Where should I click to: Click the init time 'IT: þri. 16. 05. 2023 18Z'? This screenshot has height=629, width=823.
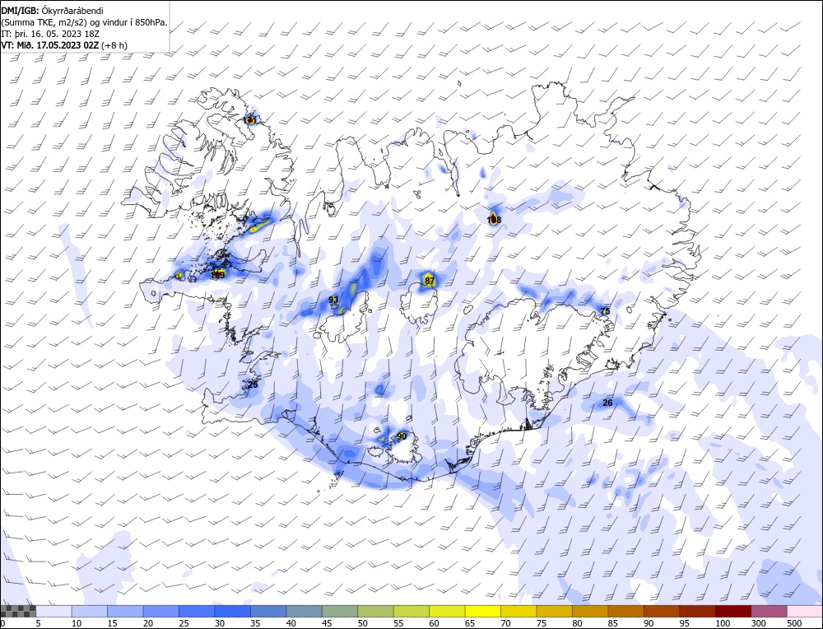coord(50,34)
